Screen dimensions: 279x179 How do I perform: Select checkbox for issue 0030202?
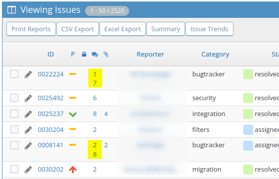[14, 169]
